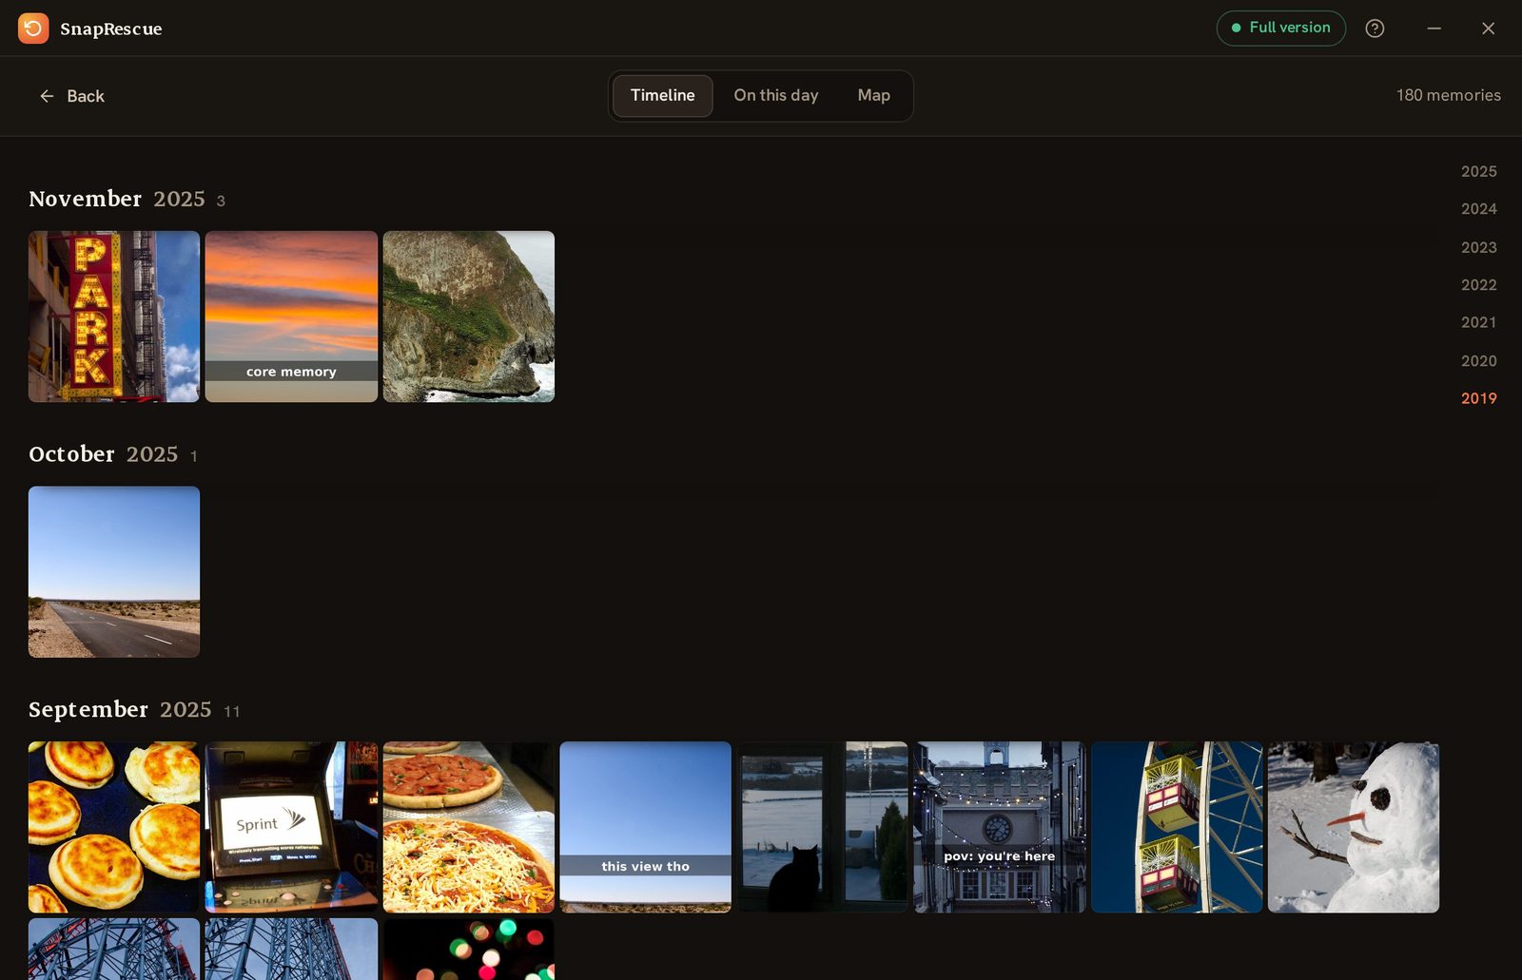Open the cat silhouette window photo
Screen dimensions: 1522x980
point(823,827)
